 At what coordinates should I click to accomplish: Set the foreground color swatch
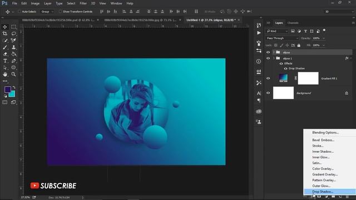click(x=7, y=89)
